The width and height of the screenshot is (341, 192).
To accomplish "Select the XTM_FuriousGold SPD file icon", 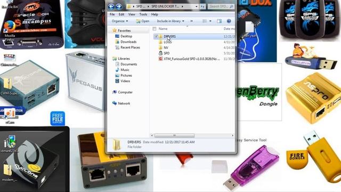I will coord(160,59).
